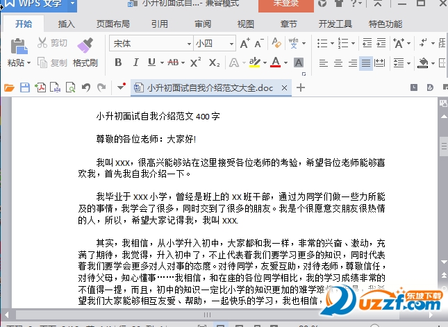Image resolution: width=448 pixels, height=327 pixels.
Task: Toggle Italic formatting
Action: click(x=136, y=63)
